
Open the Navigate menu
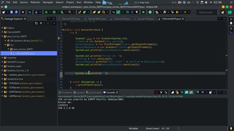48,2
